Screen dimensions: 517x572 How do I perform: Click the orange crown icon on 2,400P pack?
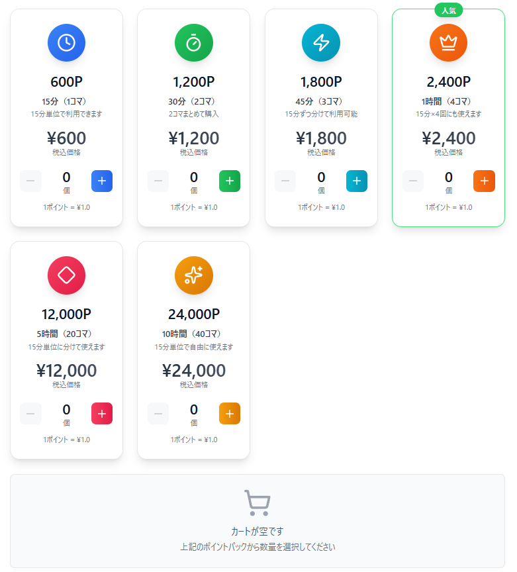448,43
